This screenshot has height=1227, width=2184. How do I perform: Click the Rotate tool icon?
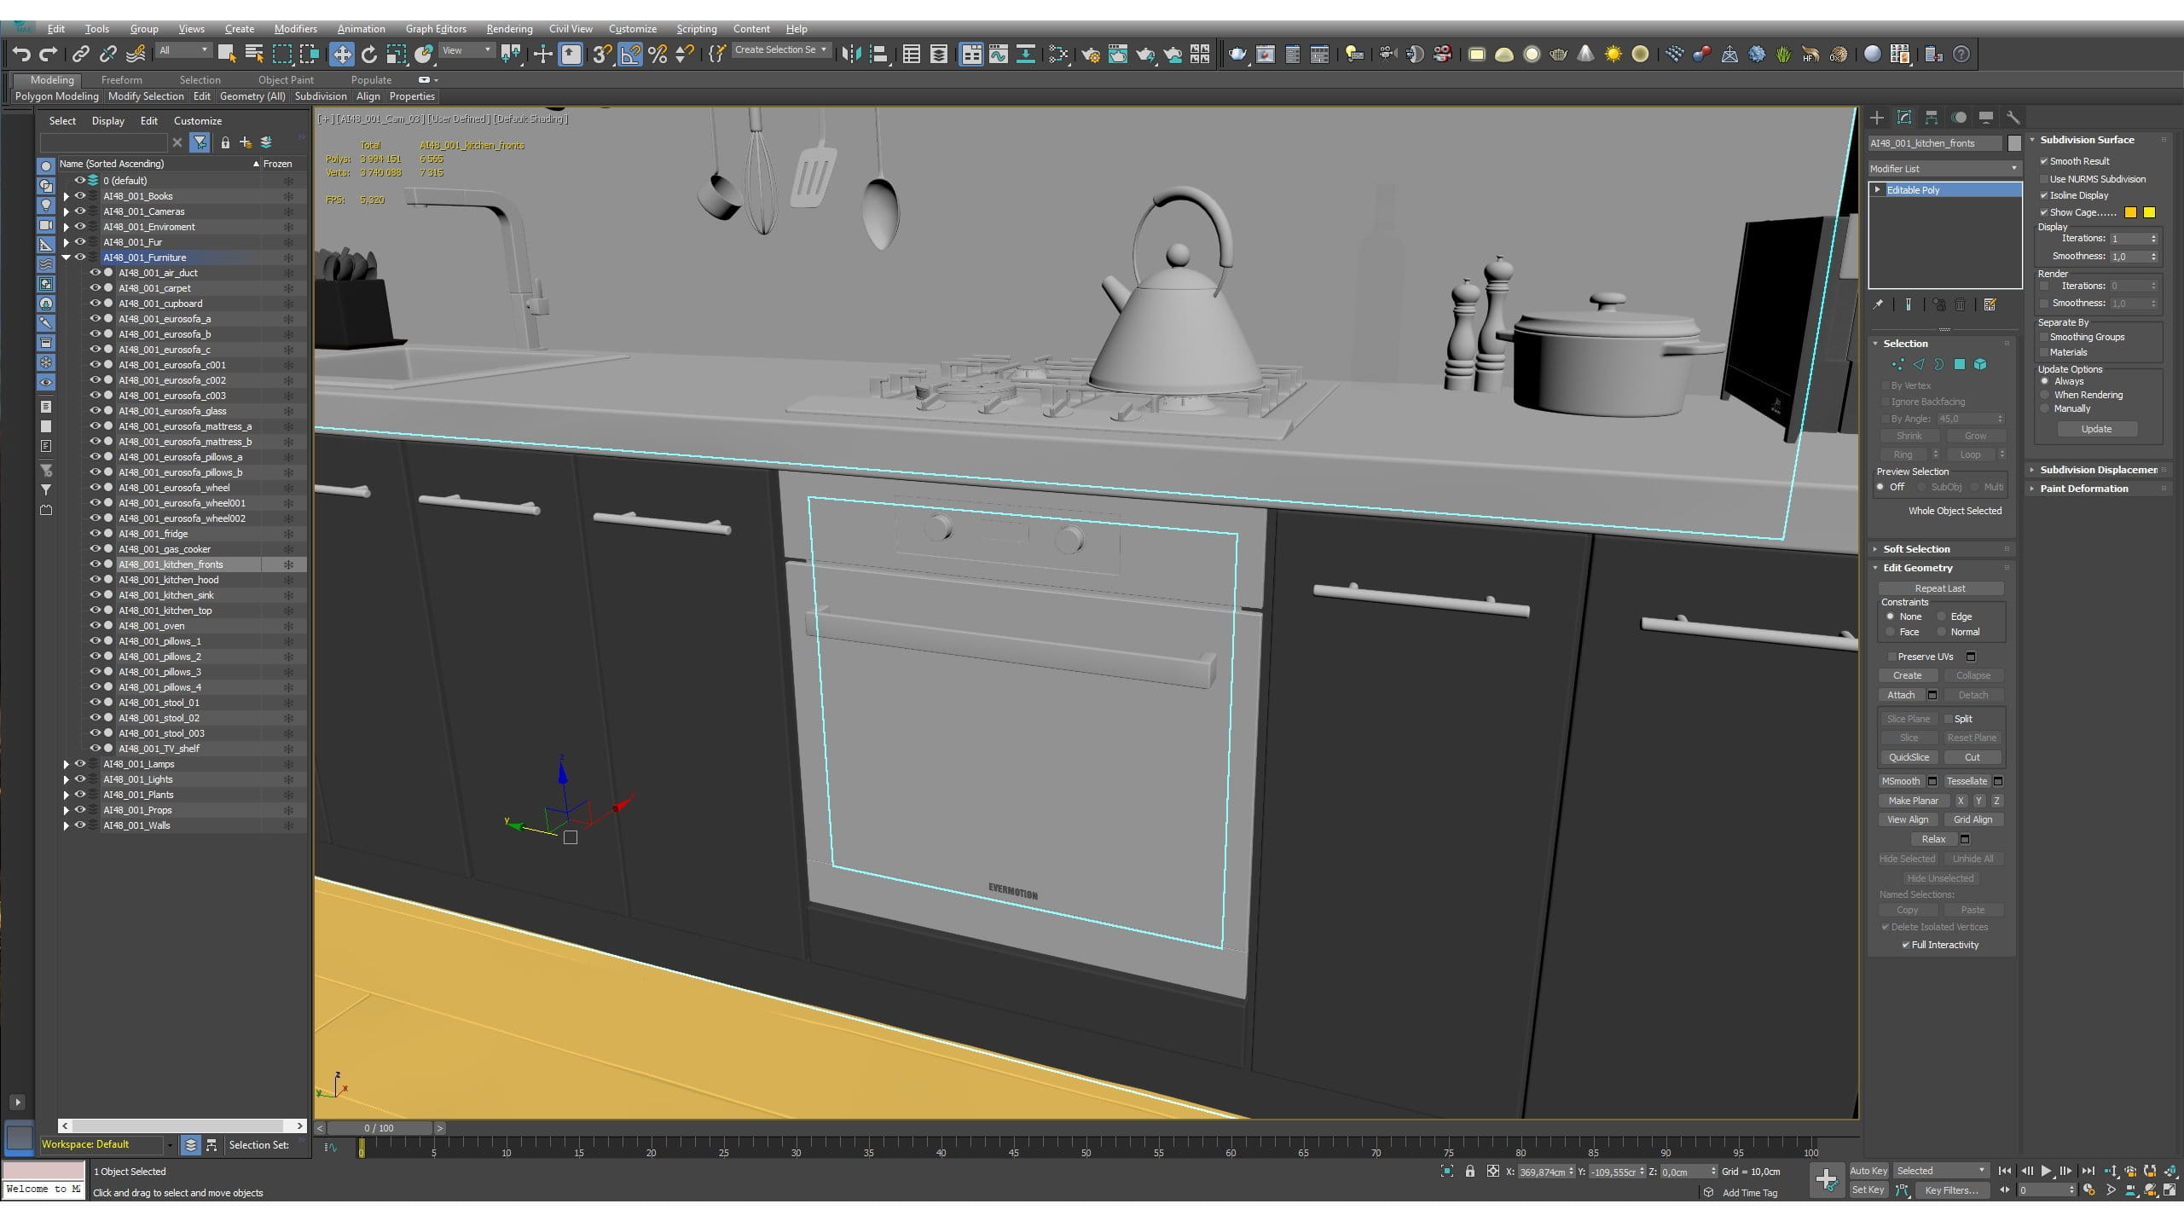368,55
